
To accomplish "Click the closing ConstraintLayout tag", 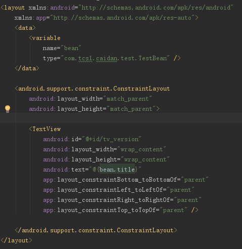I will pyautogui.click(x=96, y=230).
